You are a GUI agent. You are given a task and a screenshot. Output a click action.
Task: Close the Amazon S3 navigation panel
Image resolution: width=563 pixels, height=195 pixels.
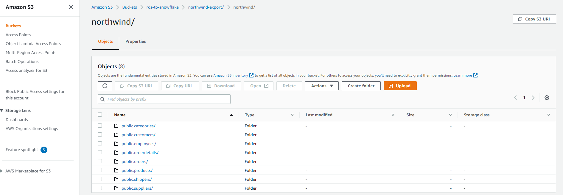71,7
